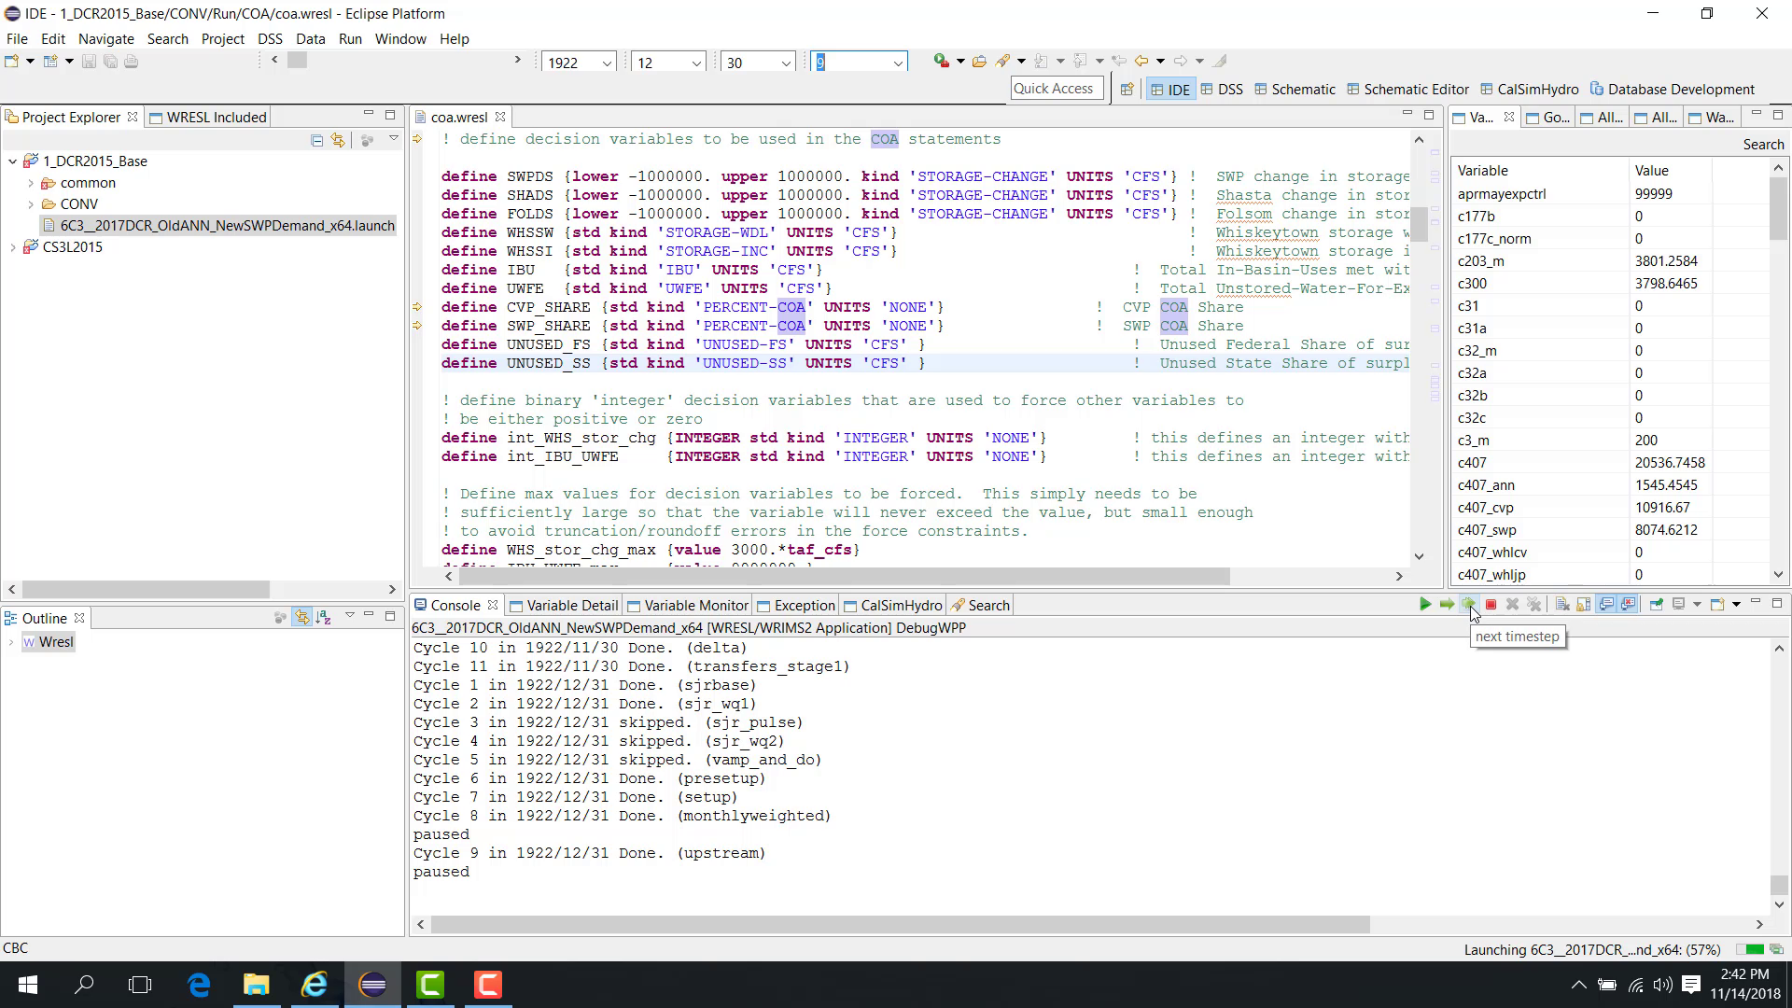Expand the CS3L2015 project
This screenshot has width=1792, height=1008.
(12, 247)
